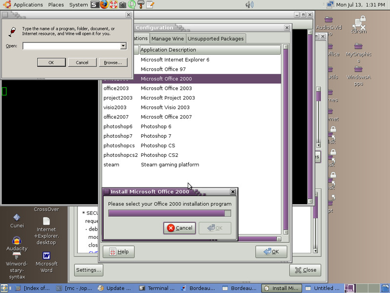Screen dimensions: 390x293
Task: Select the office2003 list row
Action: pyautogui.click(x=192, y=88)
